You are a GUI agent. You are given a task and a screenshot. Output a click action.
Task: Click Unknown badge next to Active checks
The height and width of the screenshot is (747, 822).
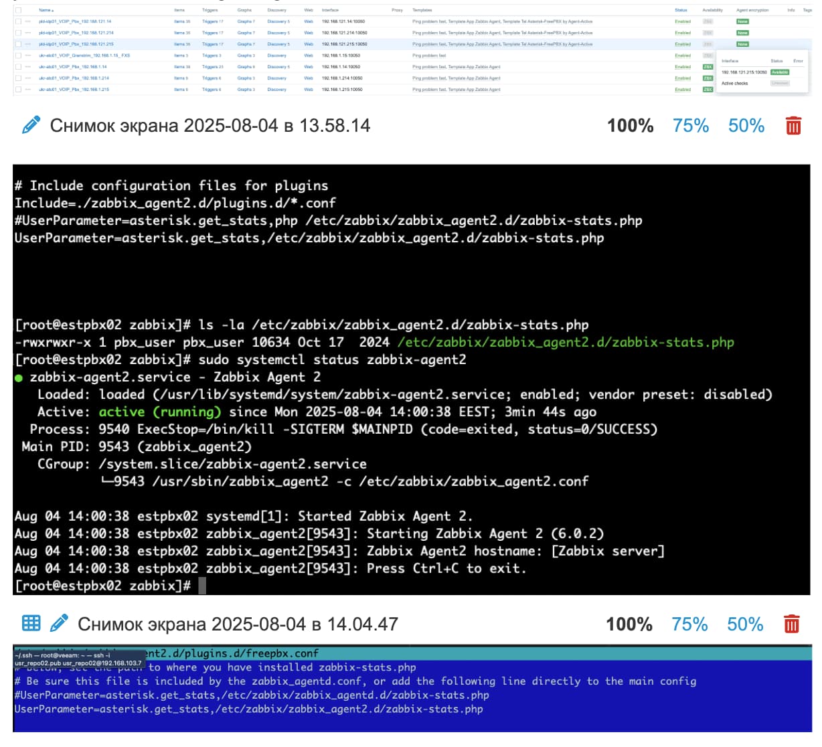pyautogui.click(x=780, y=83)
